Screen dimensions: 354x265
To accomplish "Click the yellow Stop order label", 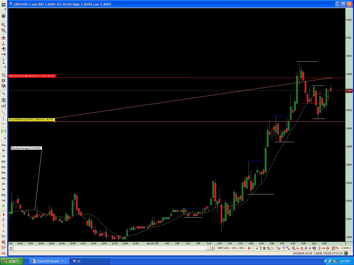I will 32,119.
